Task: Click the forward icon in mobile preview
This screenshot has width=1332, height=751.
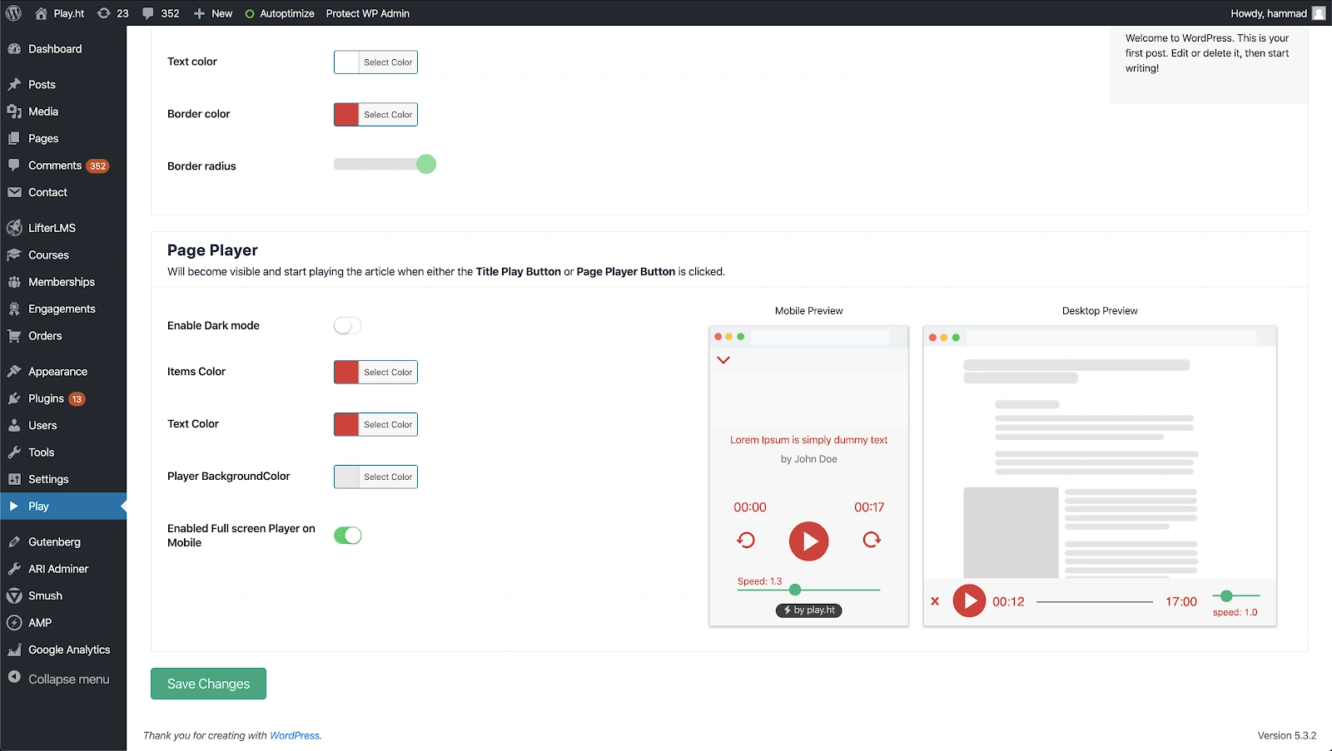Action: pos(872,541)
